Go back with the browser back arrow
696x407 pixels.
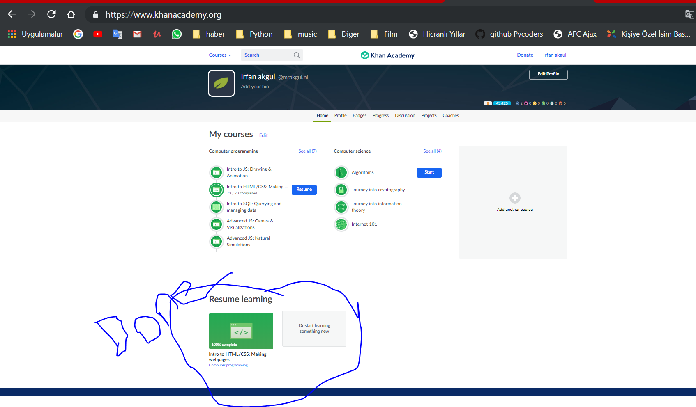(12, 14)
